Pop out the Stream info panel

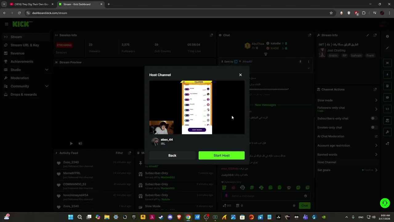pyautogui.click(x=375, y=35)
